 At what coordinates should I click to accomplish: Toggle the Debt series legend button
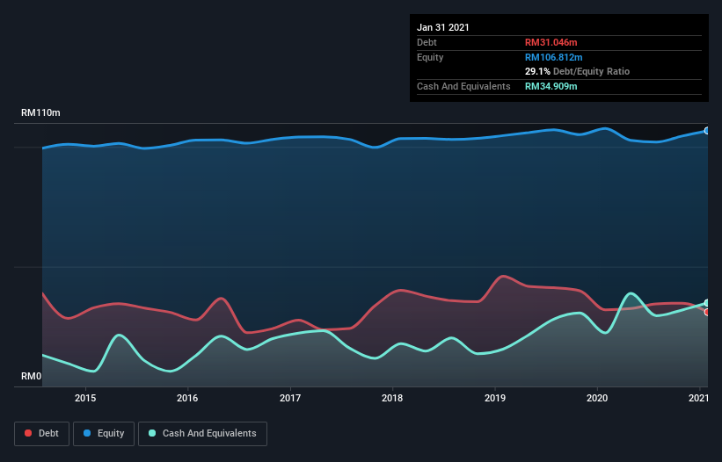(x=42, y=434)
